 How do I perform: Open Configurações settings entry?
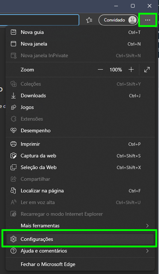80,239
